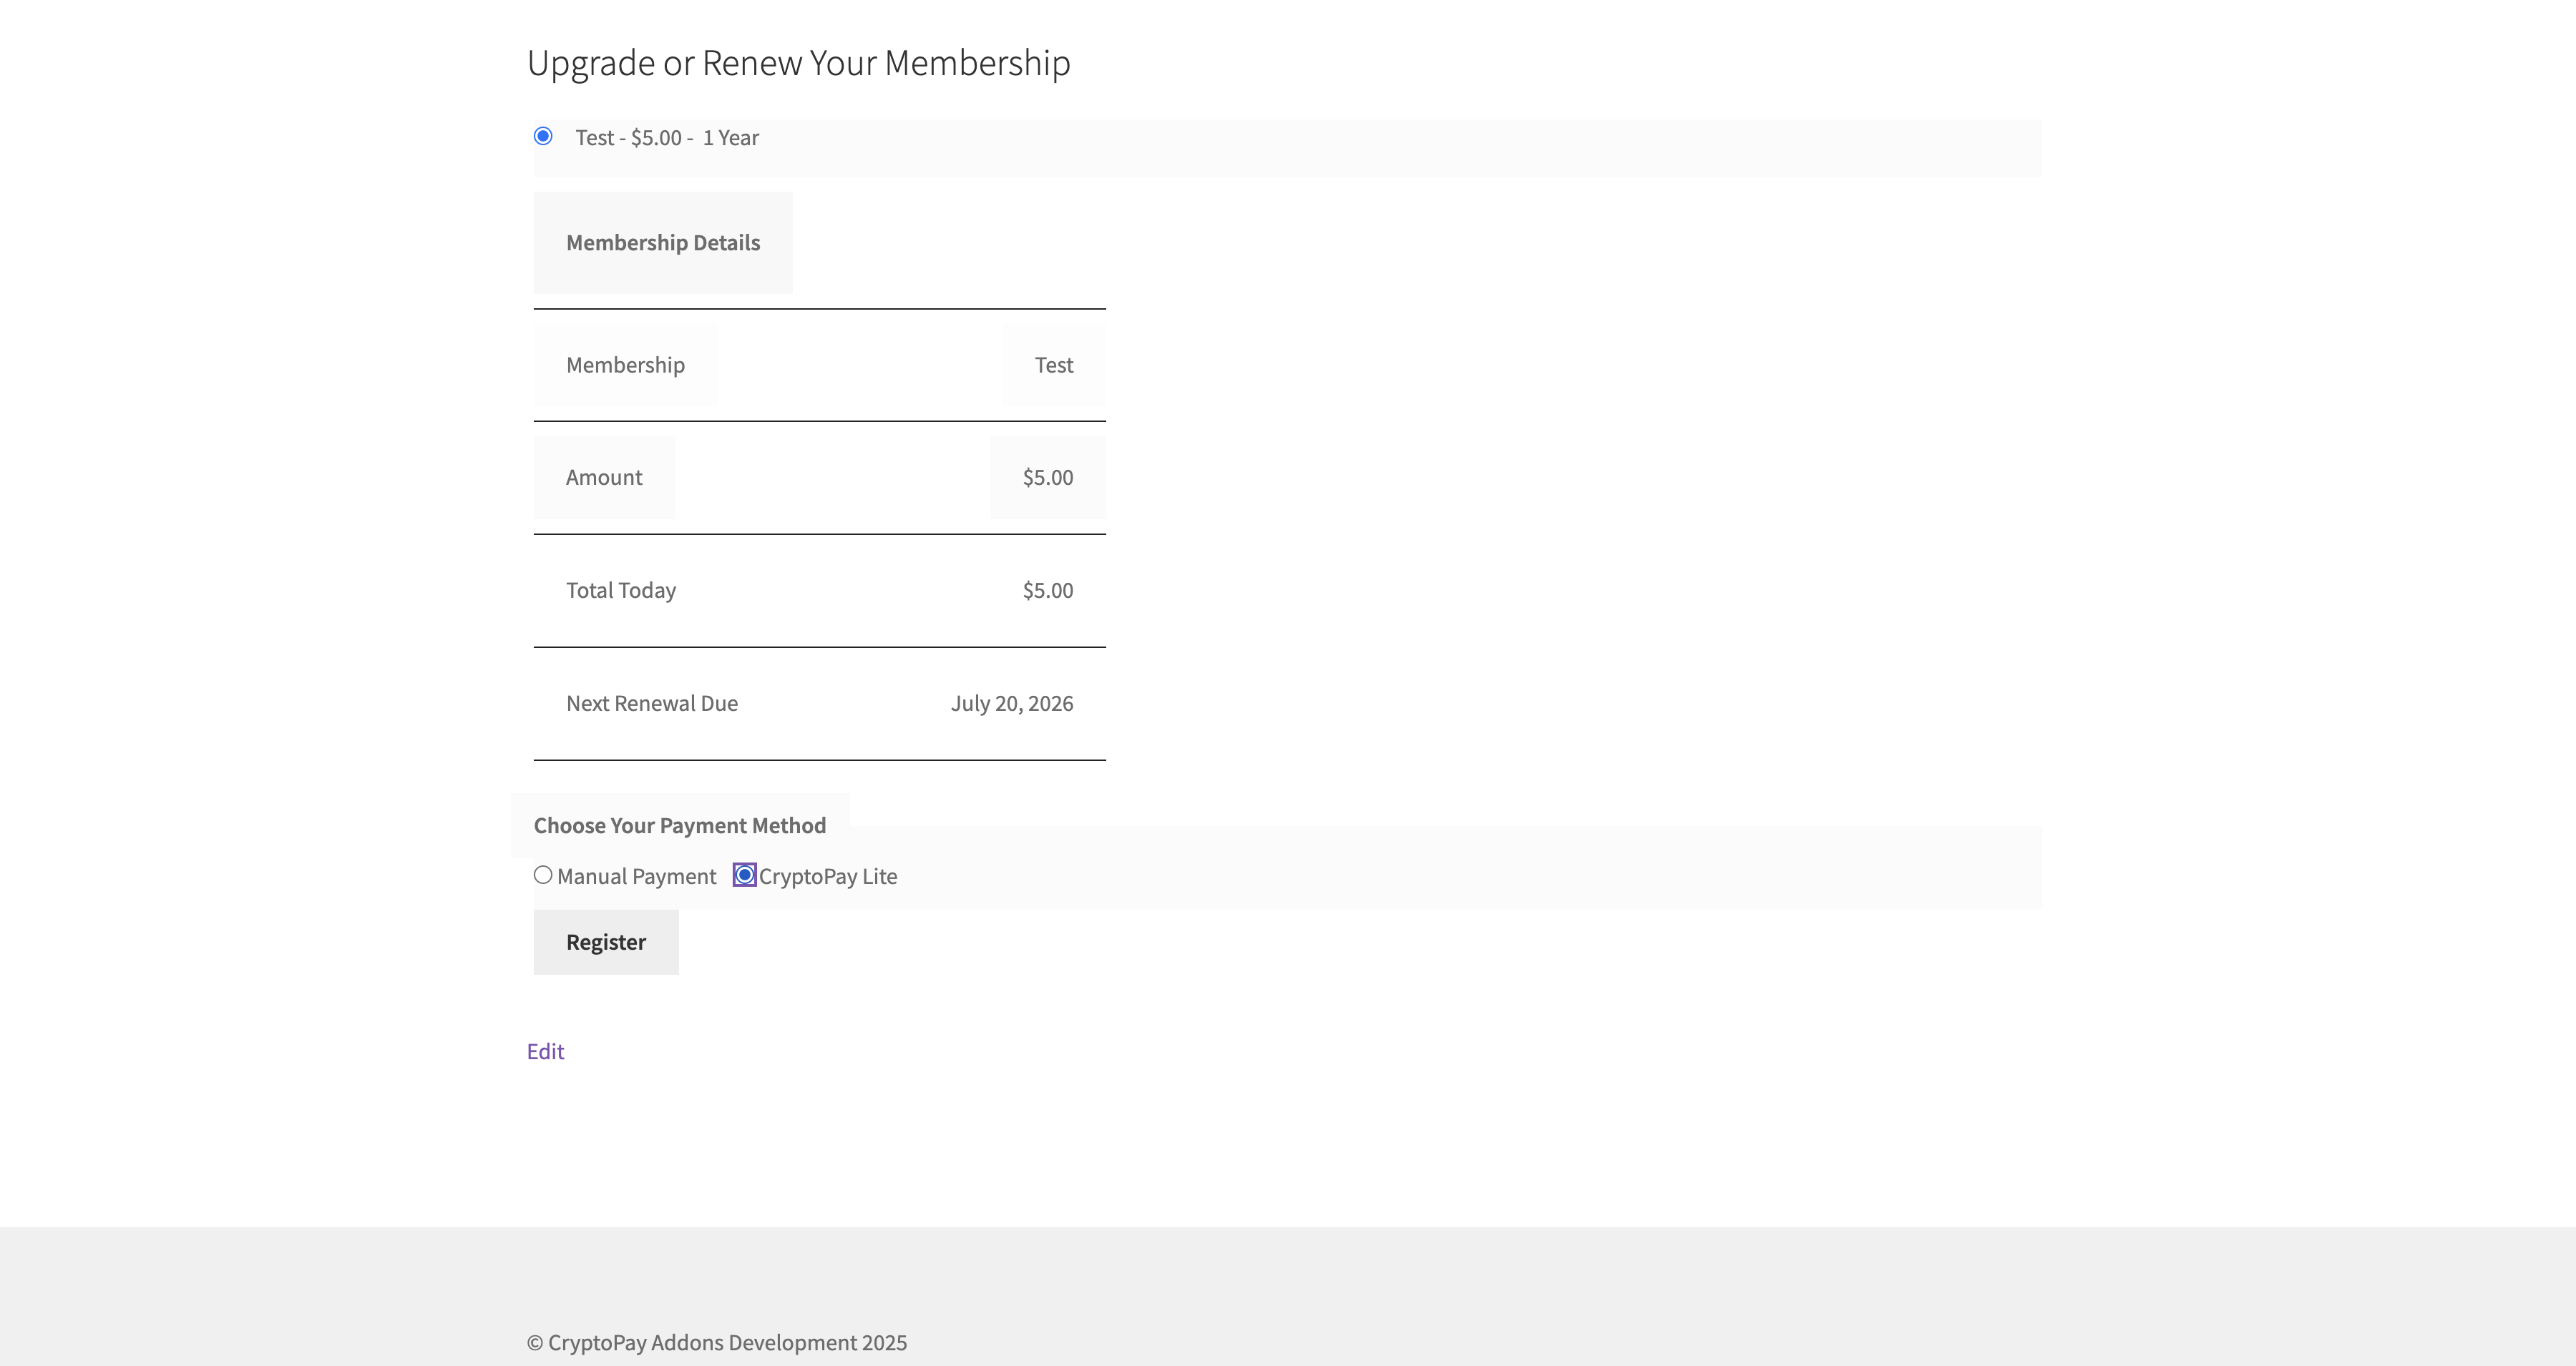This screenshot has width=2576, height=1366.
Task: Click the CryptoPay Addons Development 2025 footer text
Action: 717,1343
